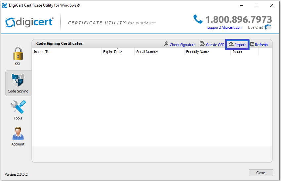Select the Code Signing label in sidebar

click(x=18, y=91)
